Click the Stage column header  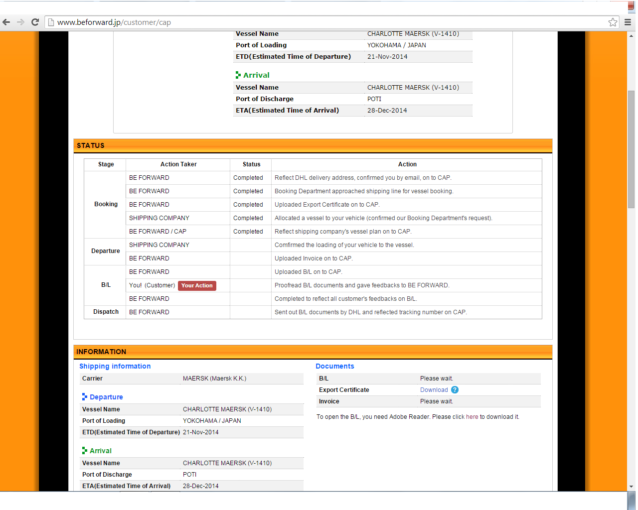(106, 164)
